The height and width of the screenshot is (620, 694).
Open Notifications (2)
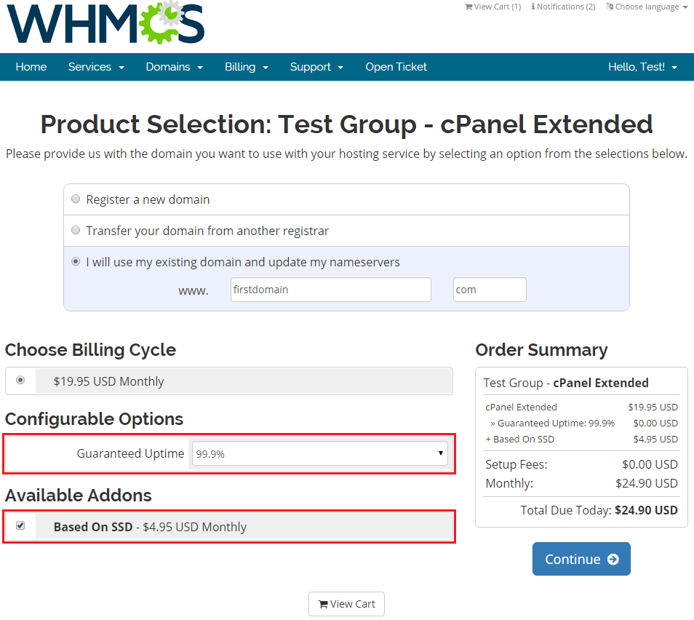(x=563, y=7)
